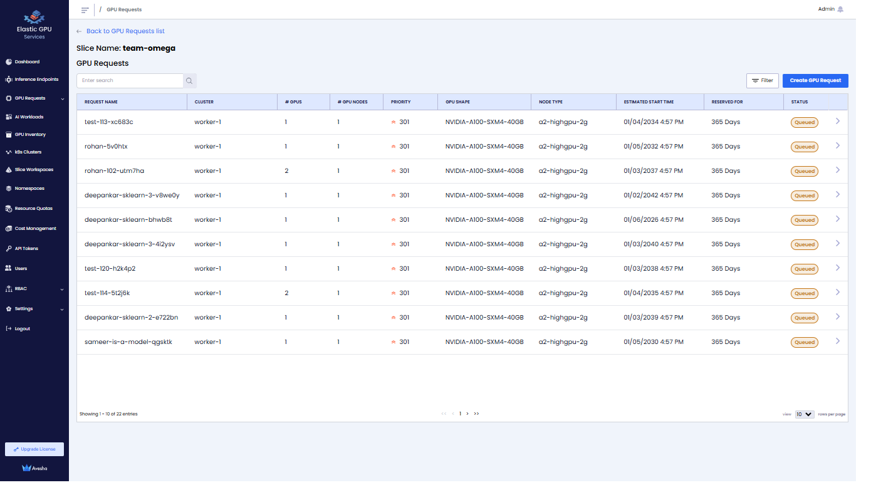876x490 pixels.
Task: Click start time 01/06/2026 4:57 PM
Action: point(654,220)
